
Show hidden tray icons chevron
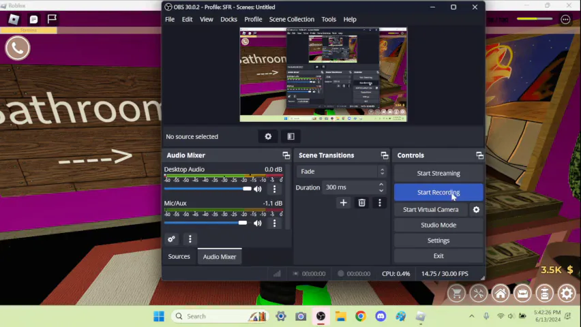click(471, 316)
